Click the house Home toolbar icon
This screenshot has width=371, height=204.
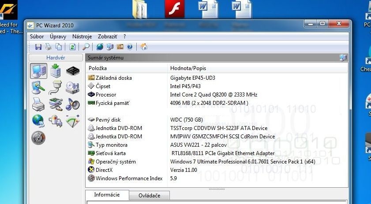(x=143, y=47)
